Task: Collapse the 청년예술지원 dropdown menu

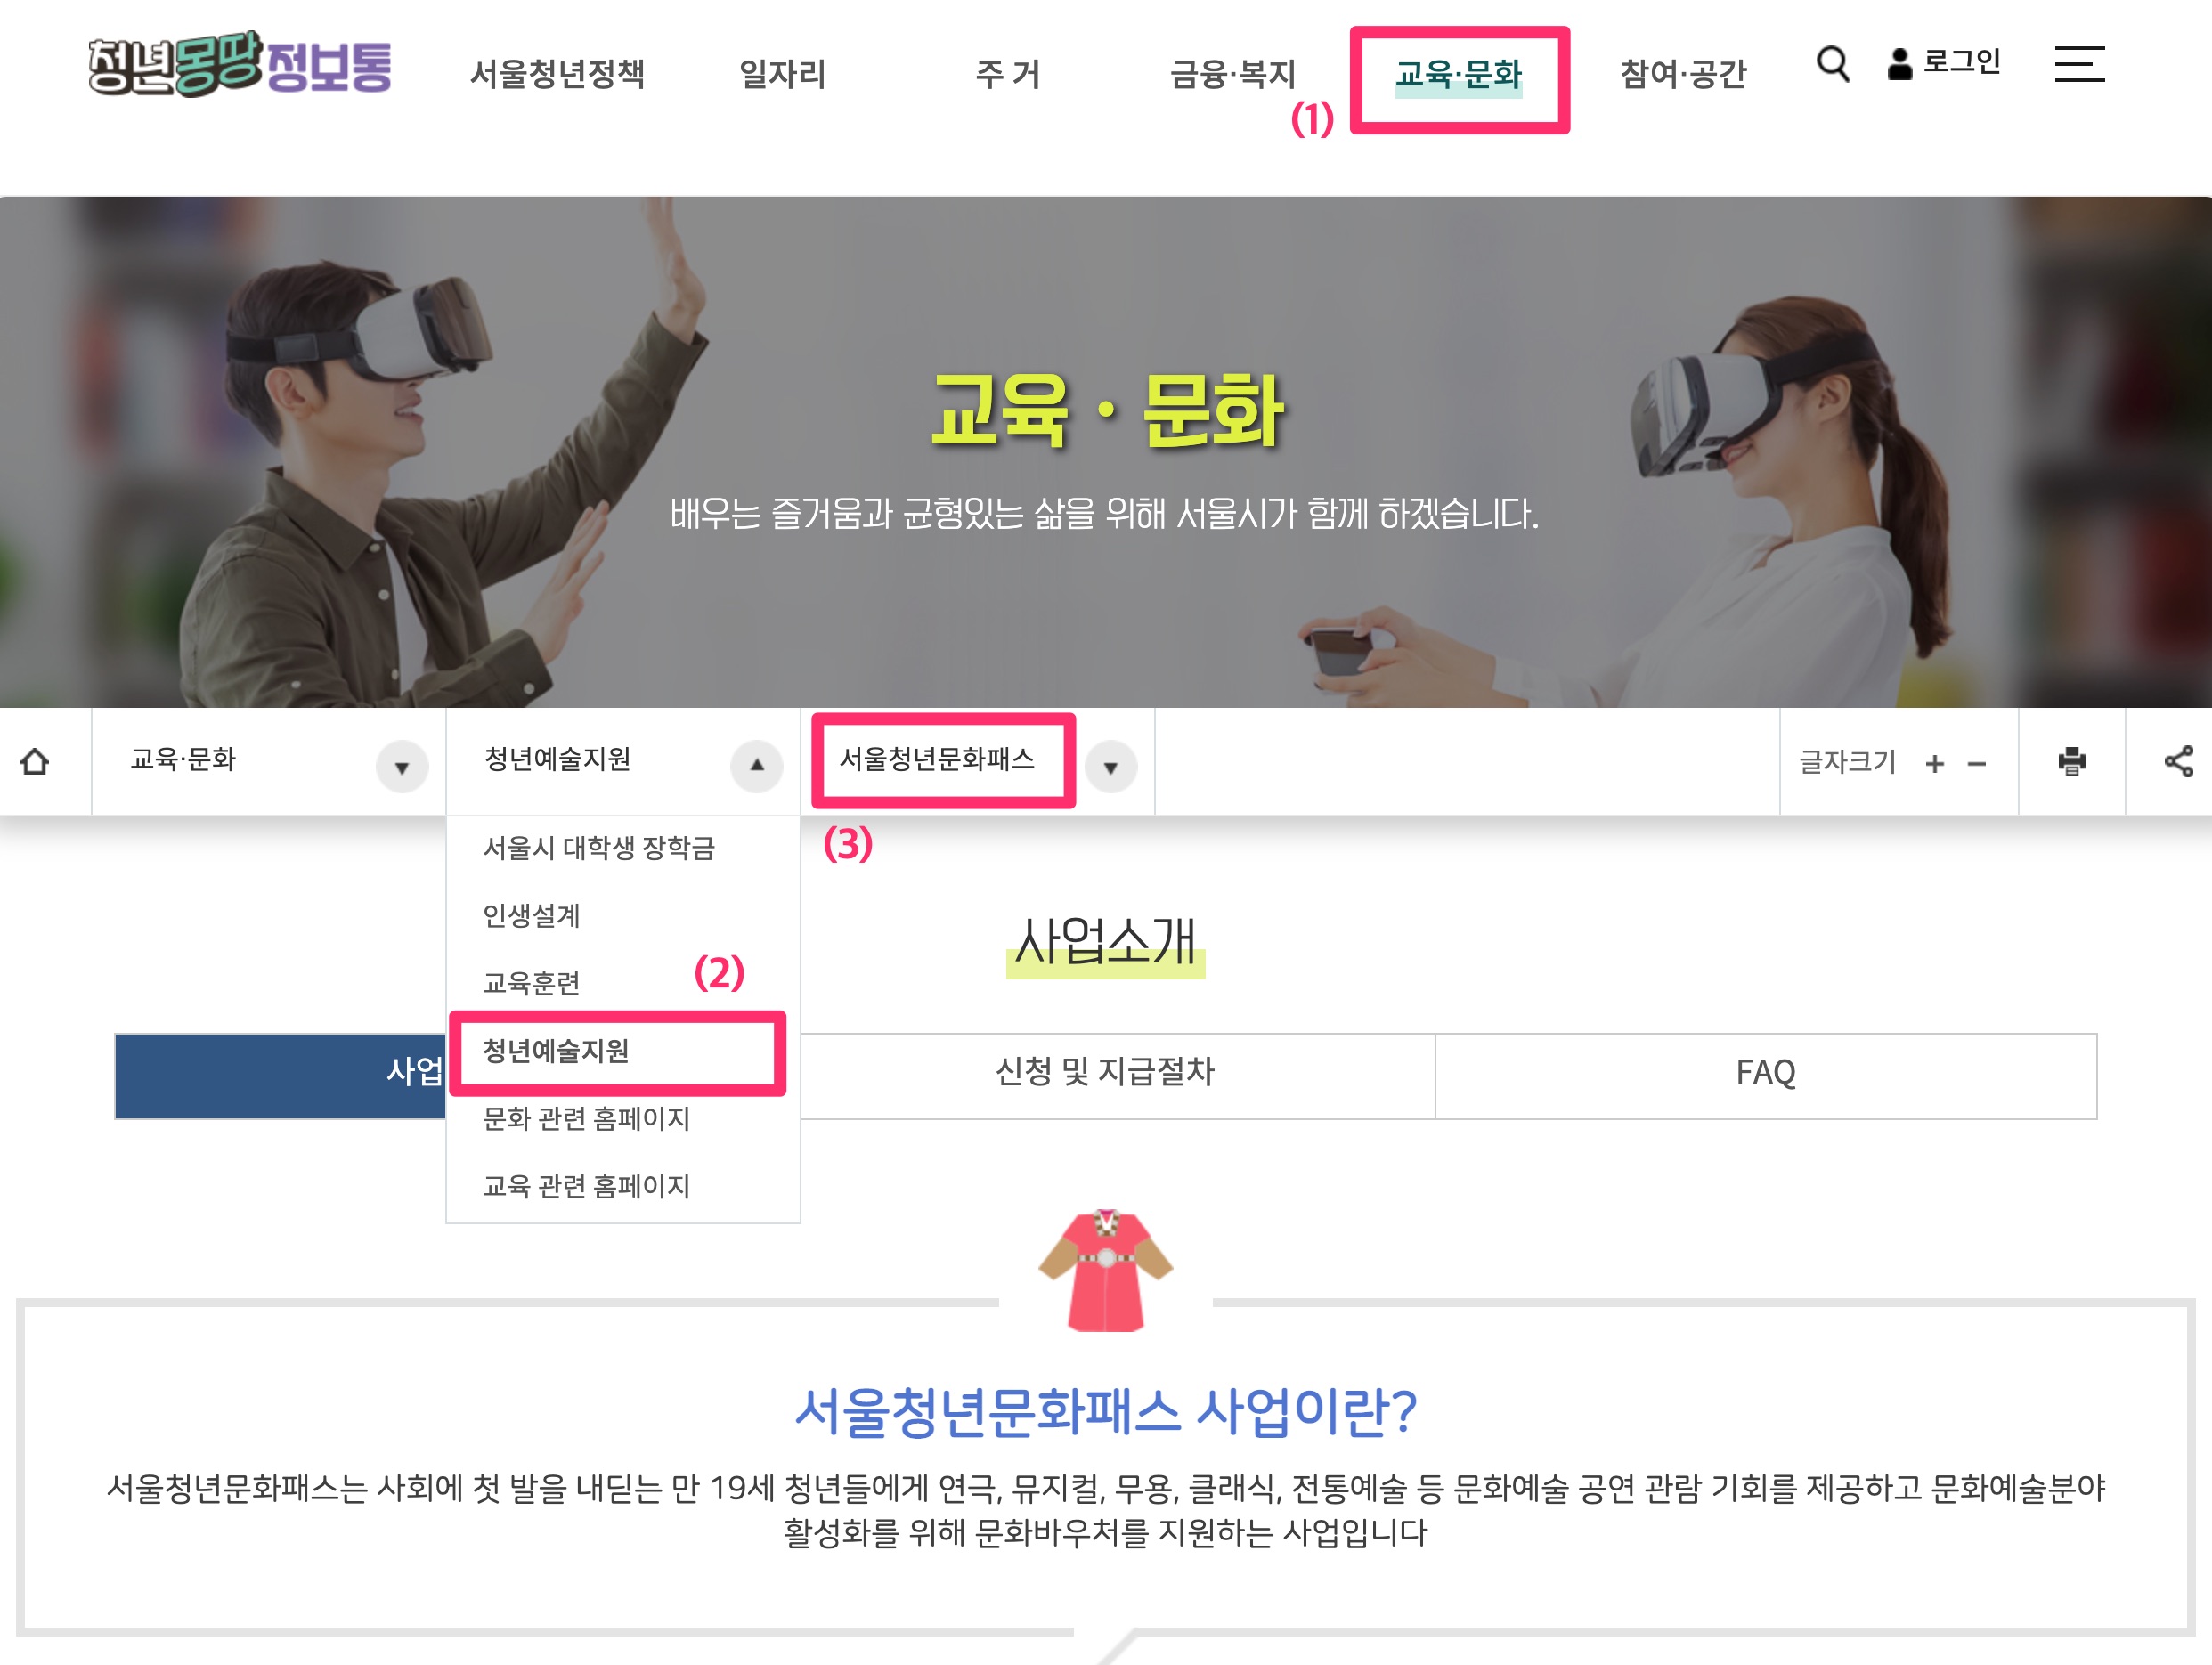Action: [757, 765]
